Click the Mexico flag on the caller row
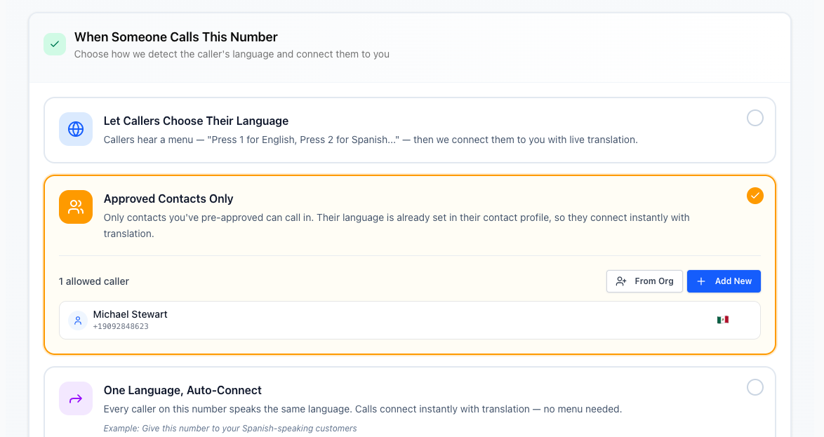Screen dimensions: 824x437 point(722,320)
